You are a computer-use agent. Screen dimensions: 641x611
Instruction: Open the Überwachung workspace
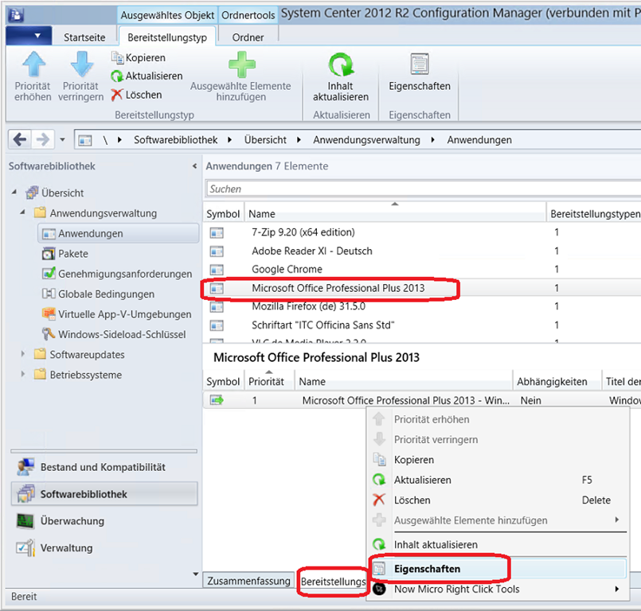[104, 521]
